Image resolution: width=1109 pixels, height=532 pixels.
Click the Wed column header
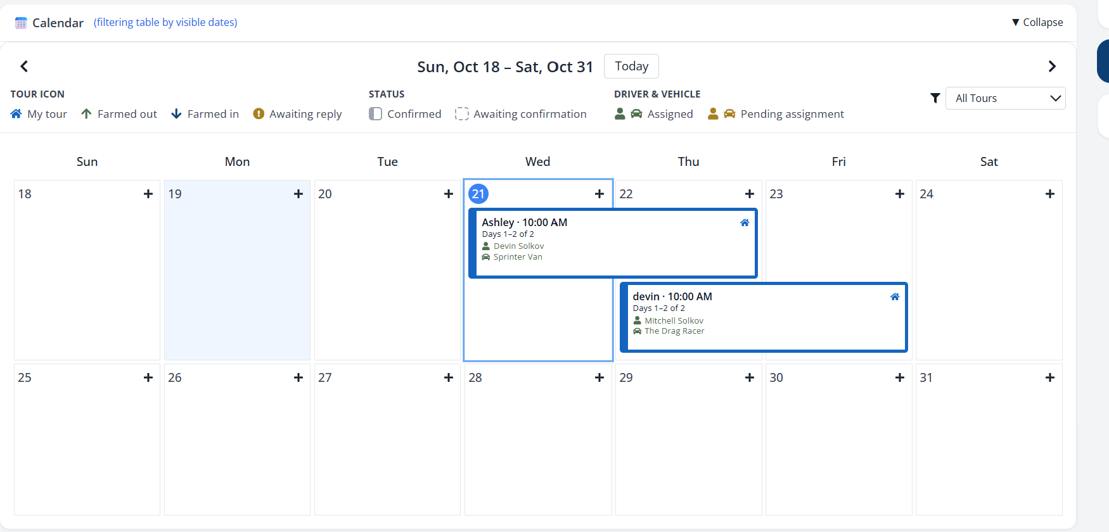[x=537, y=161]
